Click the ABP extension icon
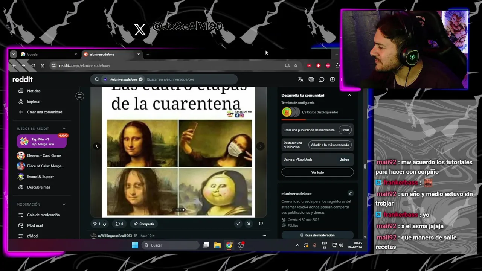482x271 pixels. 328,65
